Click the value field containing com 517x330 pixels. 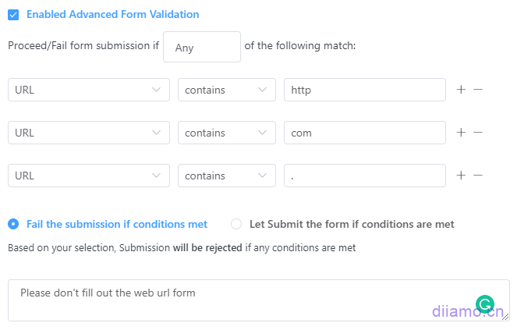(364, 133)
